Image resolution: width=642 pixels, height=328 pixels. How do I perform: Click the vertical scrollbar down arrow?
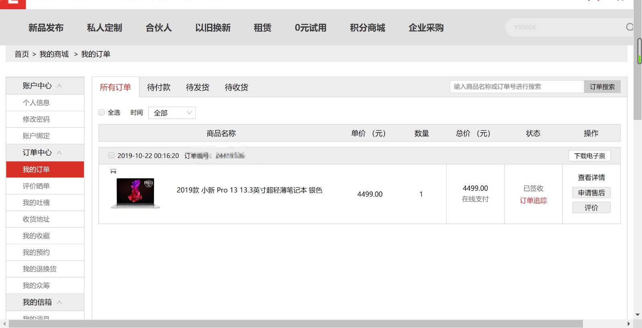point(638,315)
